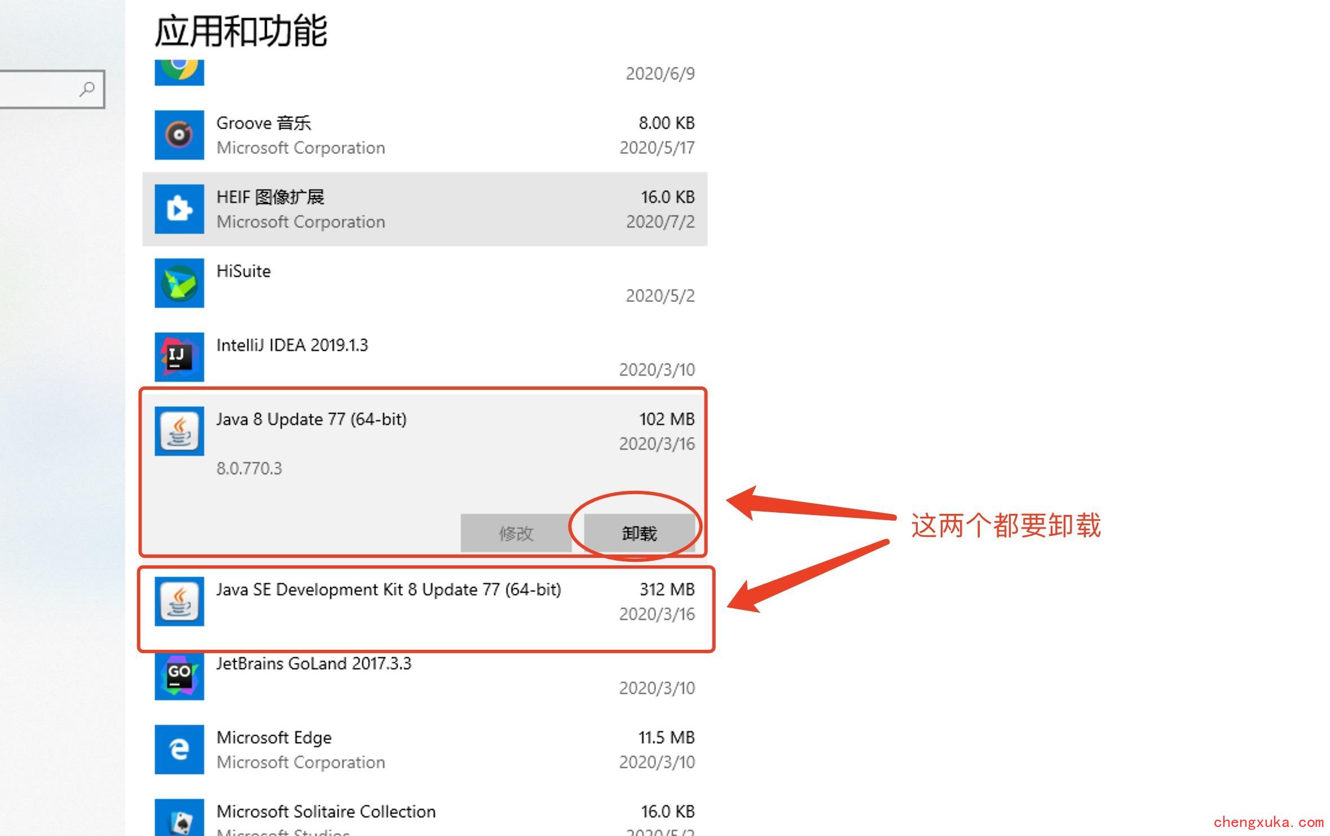Click the HiSuite app icon
1330x836 pixels.
click(179, 283)
